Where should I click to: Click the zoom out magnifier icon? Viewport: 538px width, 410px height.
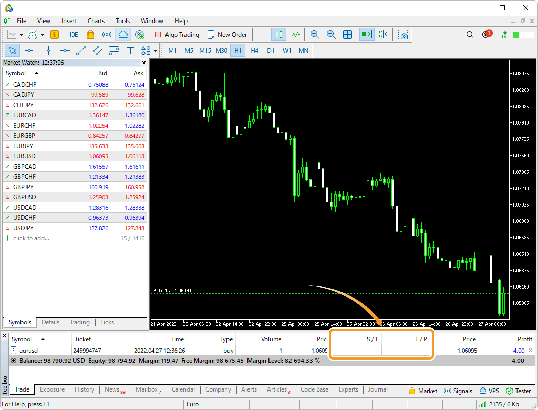pos(331,35)
